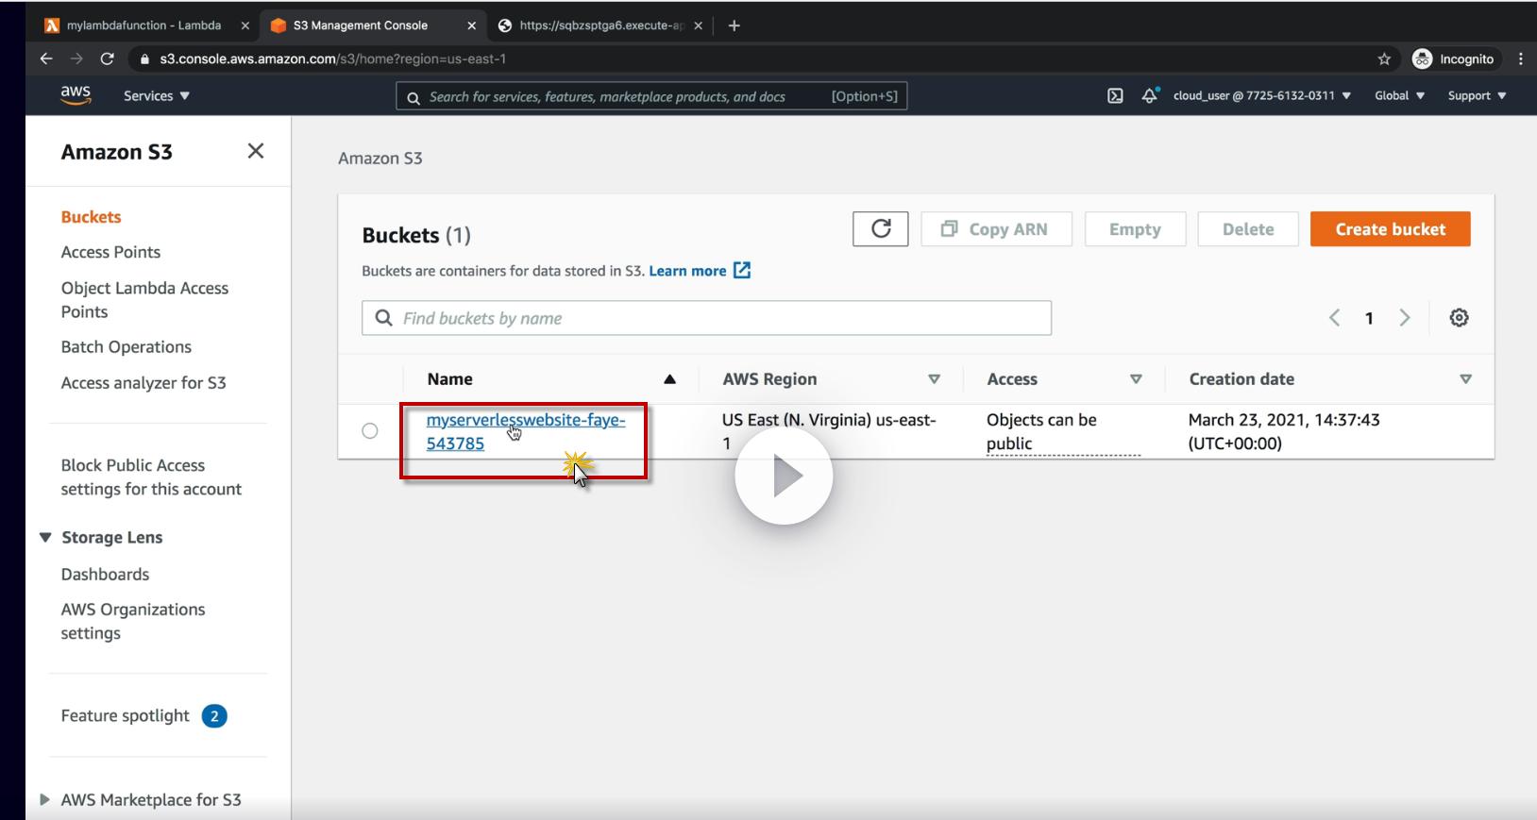Expand AWS Marketplace for S3 section
This screenshot has width=1537, height=820.
click(45, 799)
